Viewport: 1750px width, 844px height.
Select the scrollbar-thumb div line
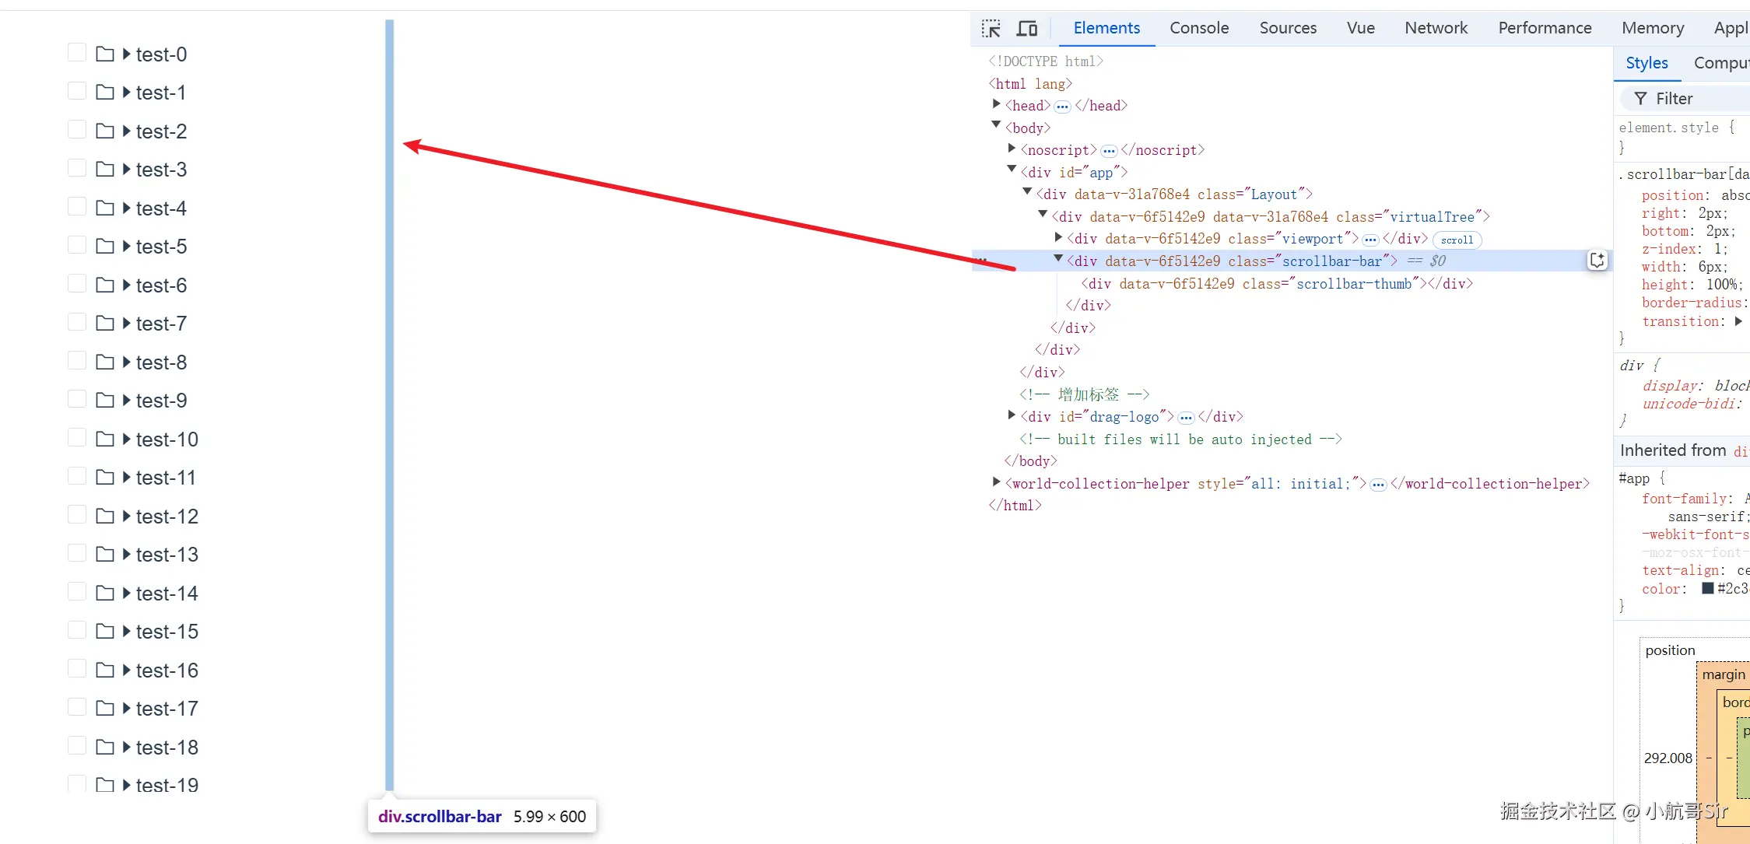1276,284
